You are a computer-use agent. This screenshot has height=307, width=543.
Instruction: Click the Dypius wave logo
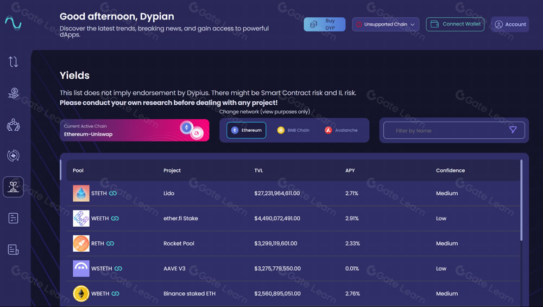coord(13,23)
